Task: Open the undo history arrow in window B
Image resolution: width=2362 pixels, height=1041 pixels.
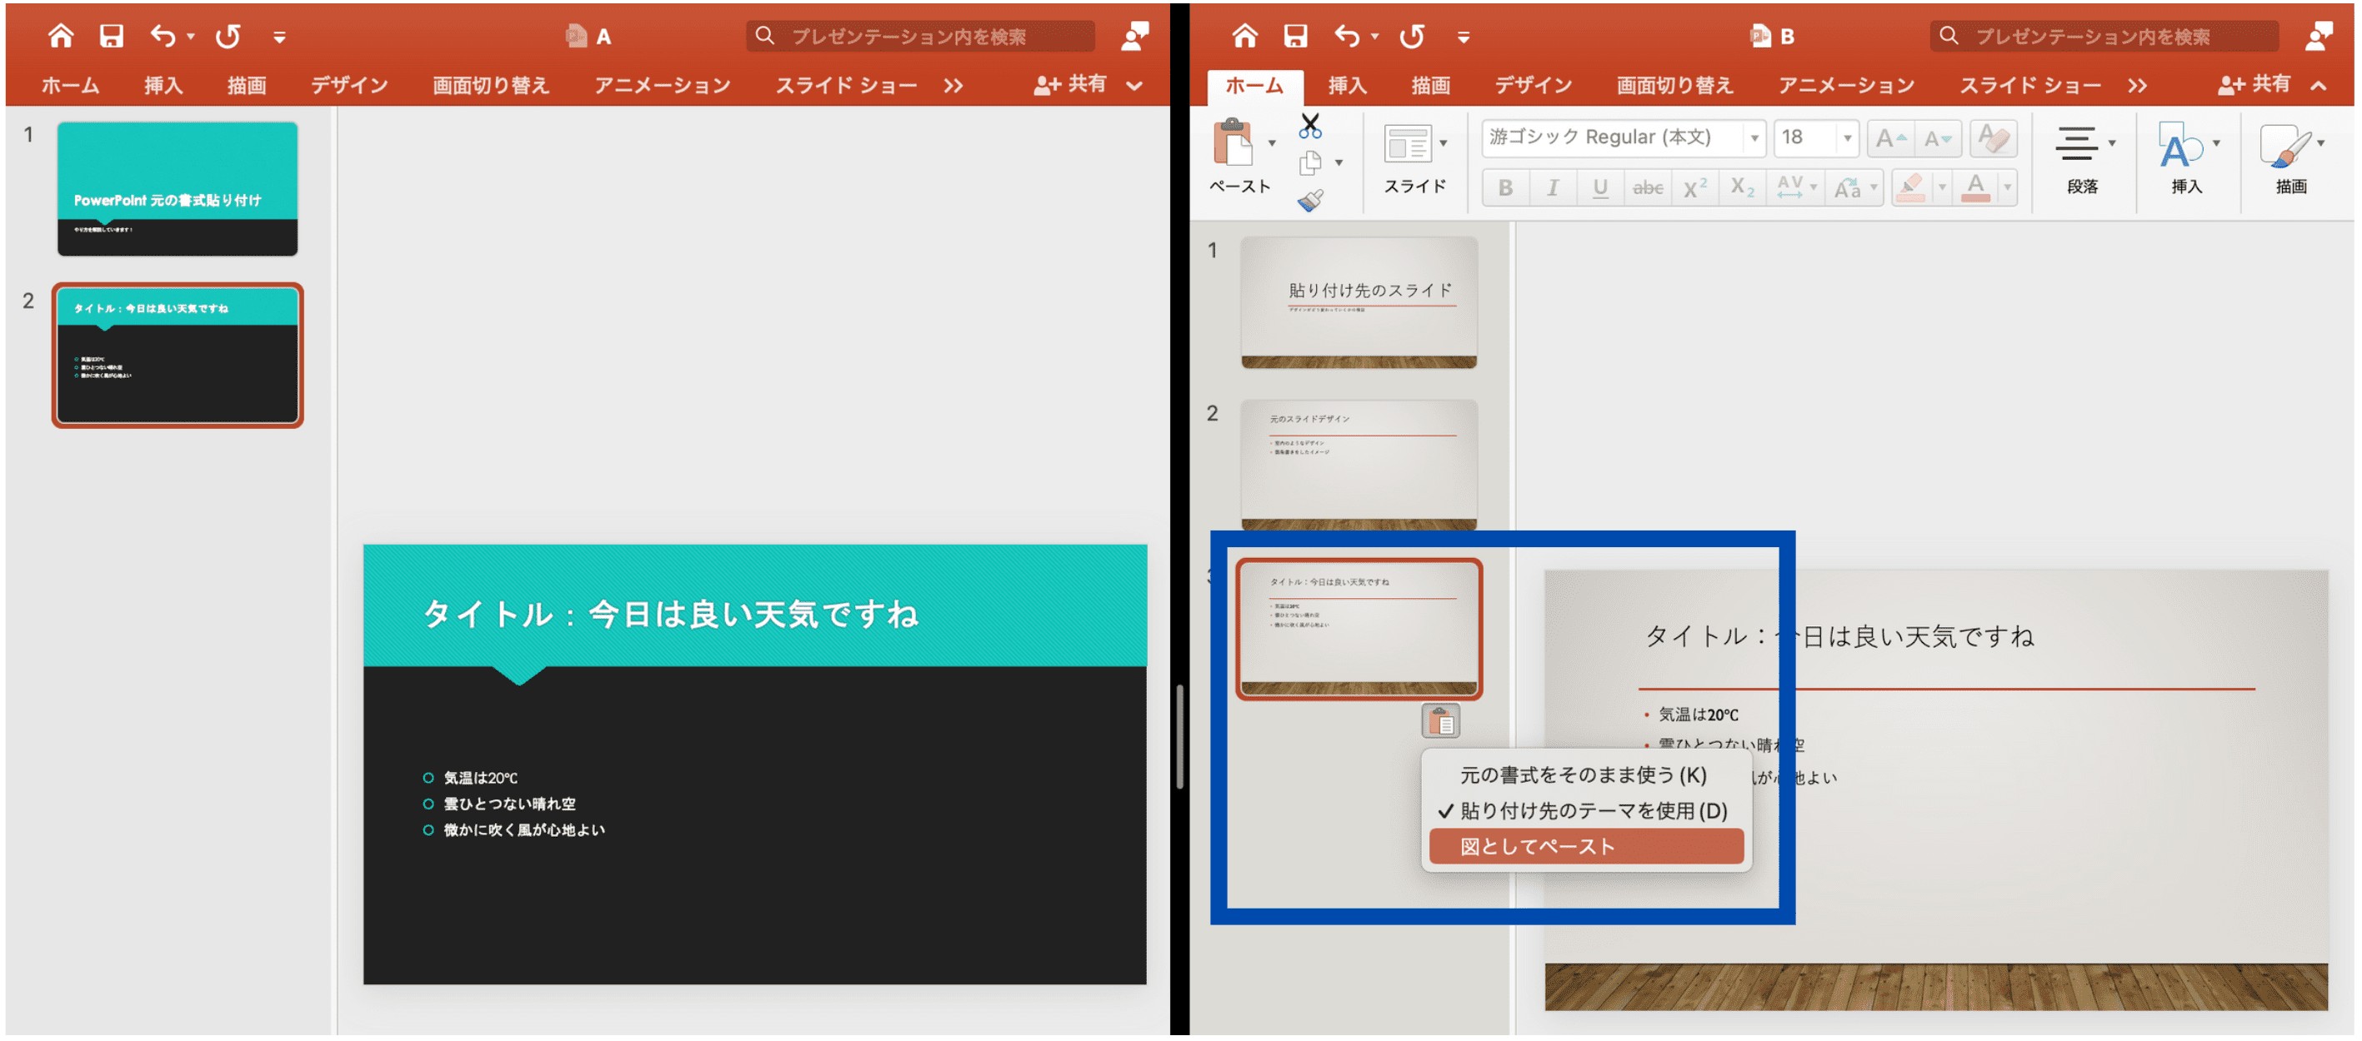Action: pos(1374,37)
